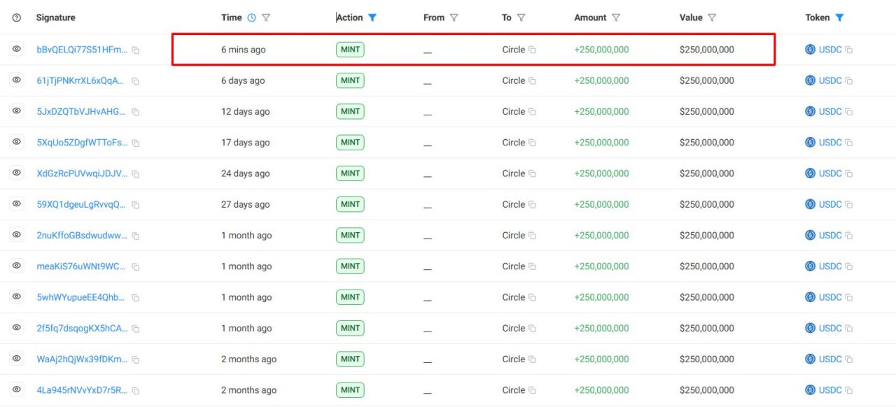The width and height of the screenshot is (896, 407).
Task: Copy Circle address in the 6 mins ago row
Action: point(532,50)
